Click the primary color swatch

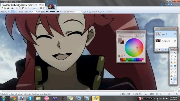120,40
